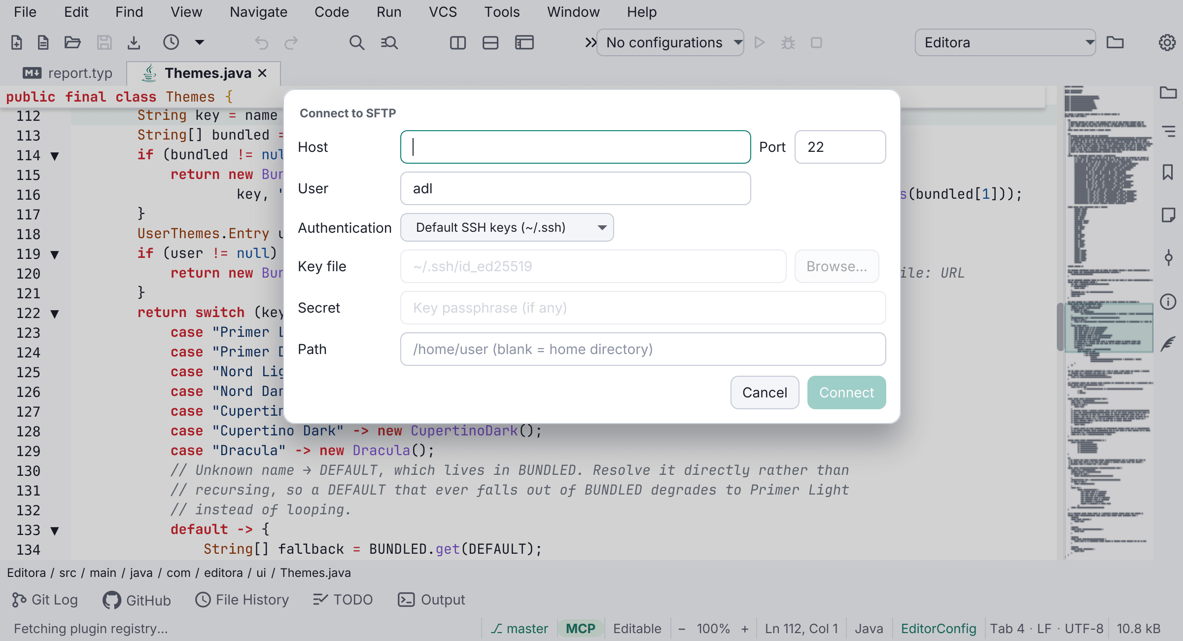This screenshot has height=641, width=1183.
Task: Click the commit node icon in right sidebar
Action: [1168, 258]
